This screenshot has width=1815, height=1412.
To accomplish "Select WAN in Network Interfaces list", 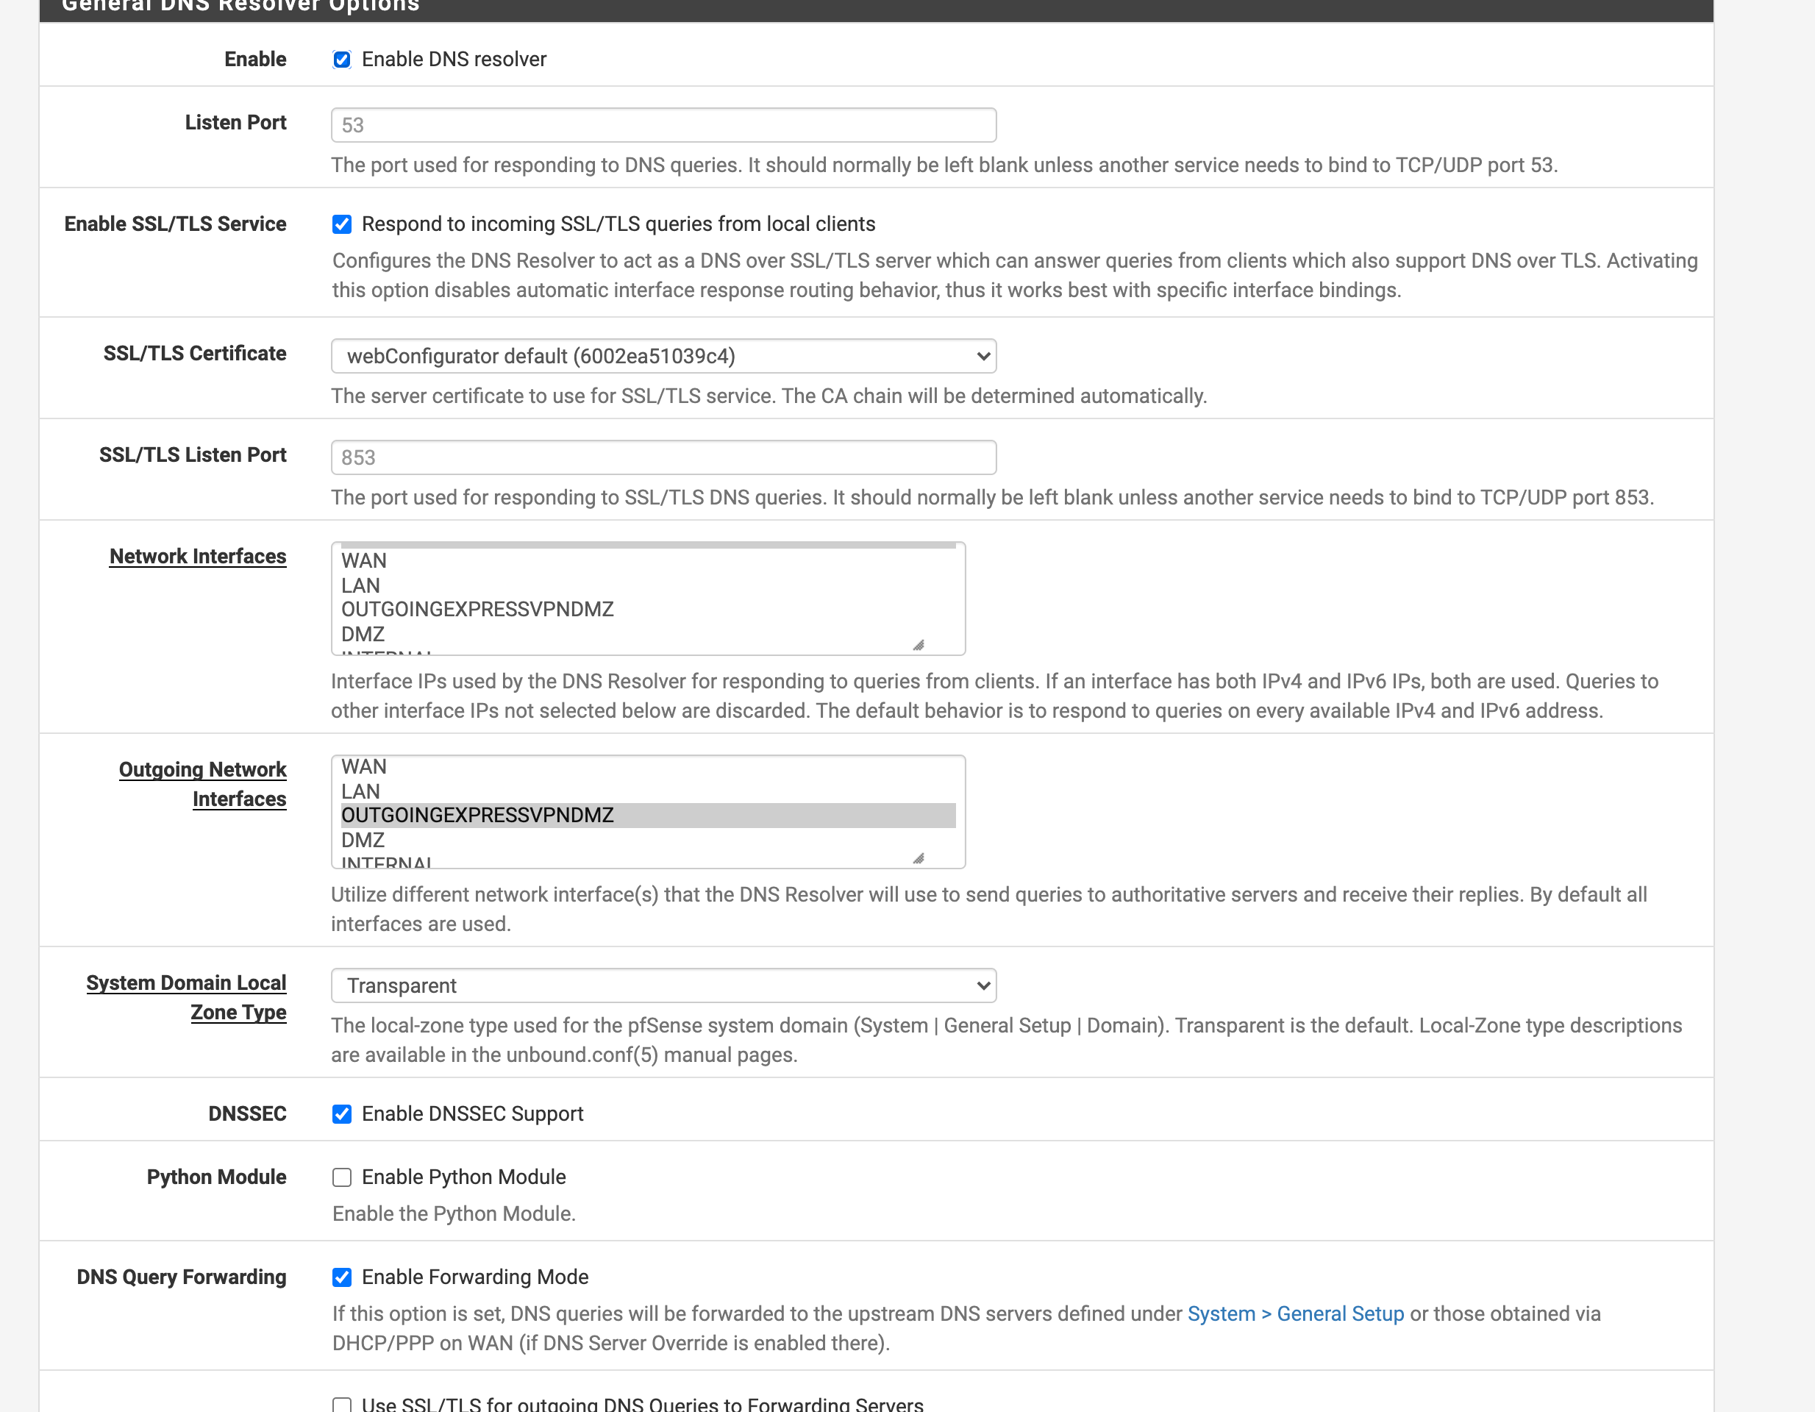I will pos(648,561).
